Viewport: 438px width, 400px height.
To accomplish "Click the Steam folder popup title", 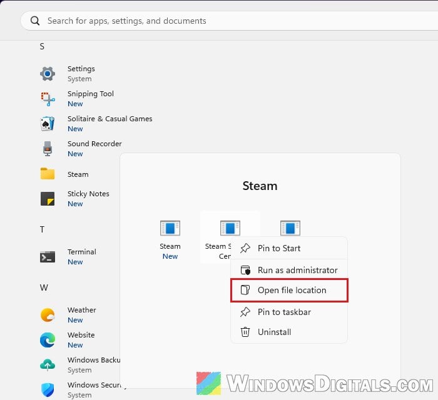I will coord(260,186).
